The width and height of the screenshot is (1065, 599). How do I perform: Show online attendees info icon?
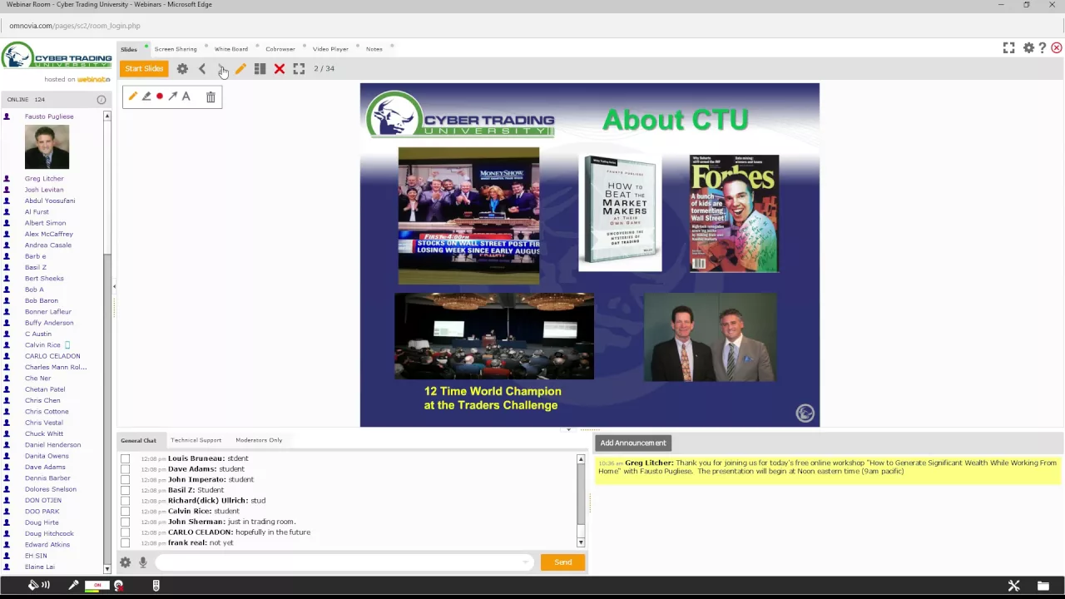pyautogui.click(x=102, y=100)
